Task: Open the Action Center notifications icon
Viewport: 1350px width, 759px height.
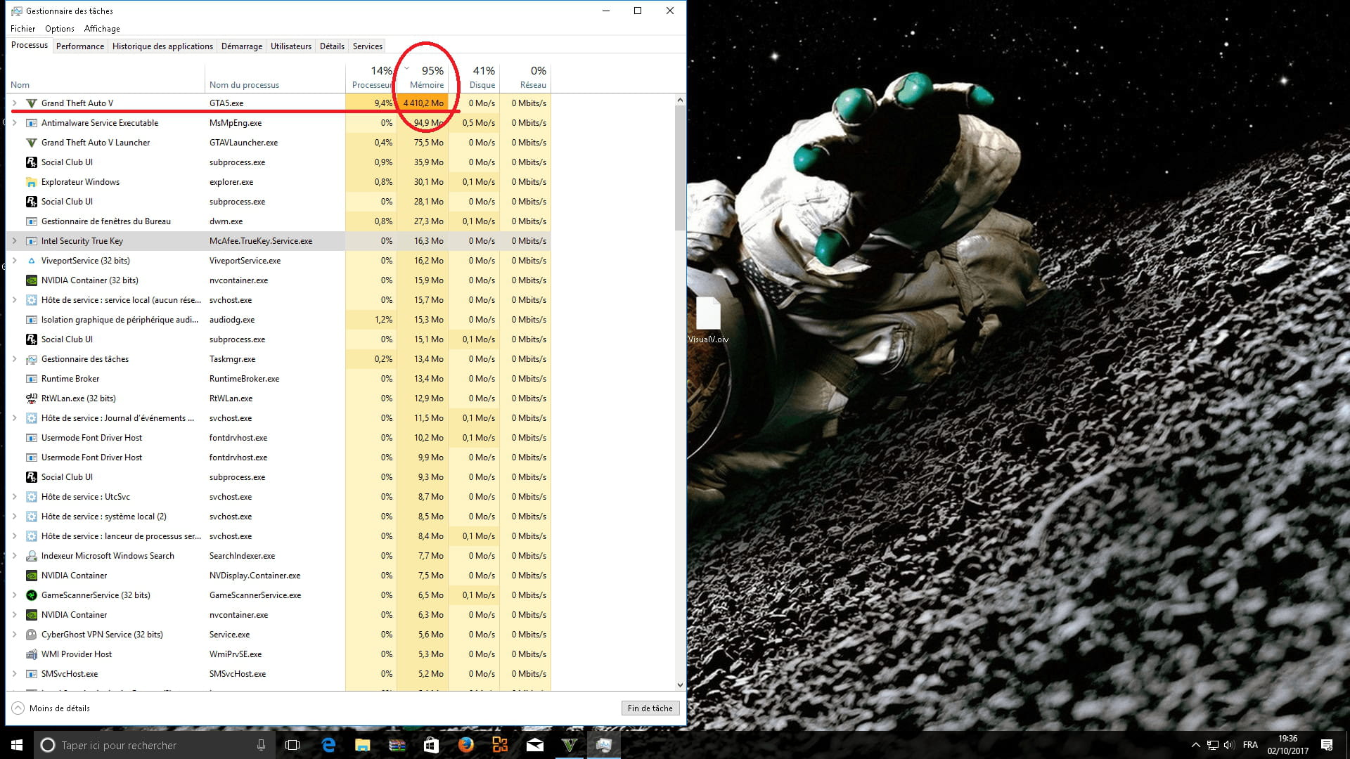Action: 1327,745
